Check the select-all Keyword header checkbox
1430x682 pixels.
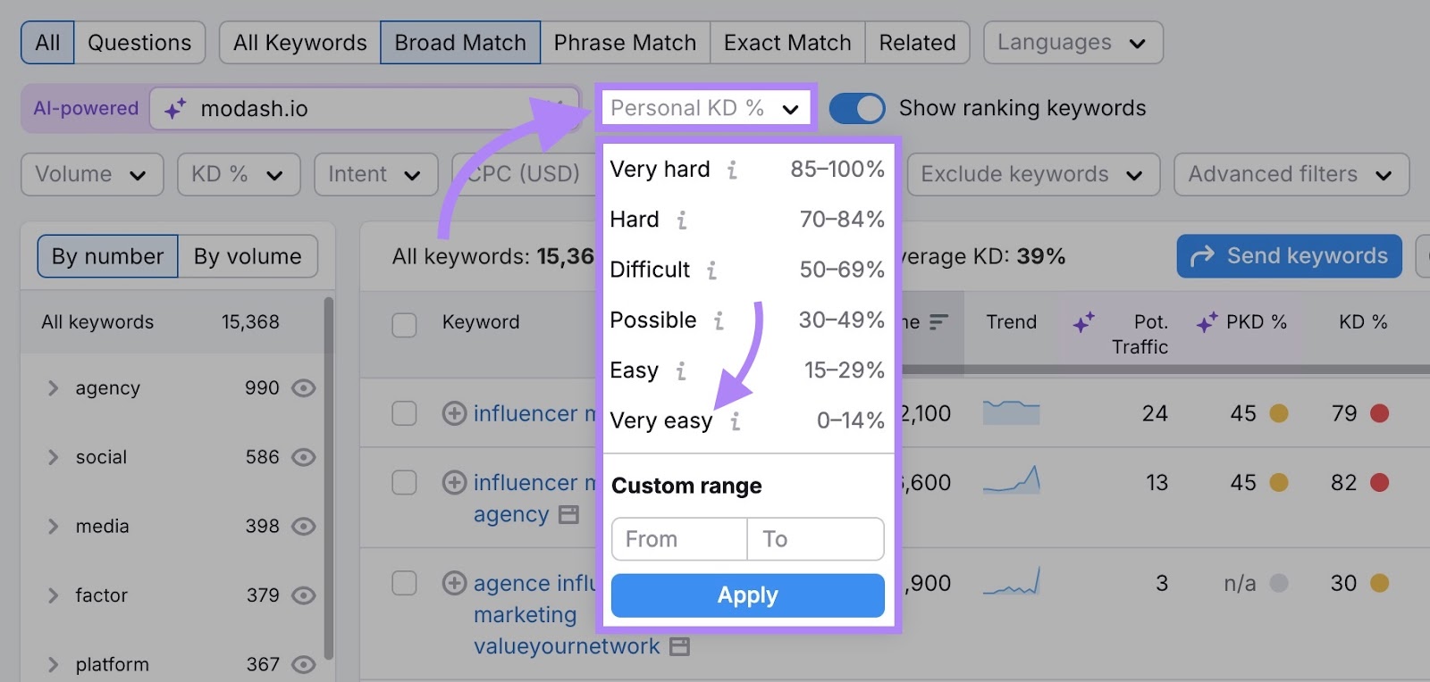click(x=404, y=324)
